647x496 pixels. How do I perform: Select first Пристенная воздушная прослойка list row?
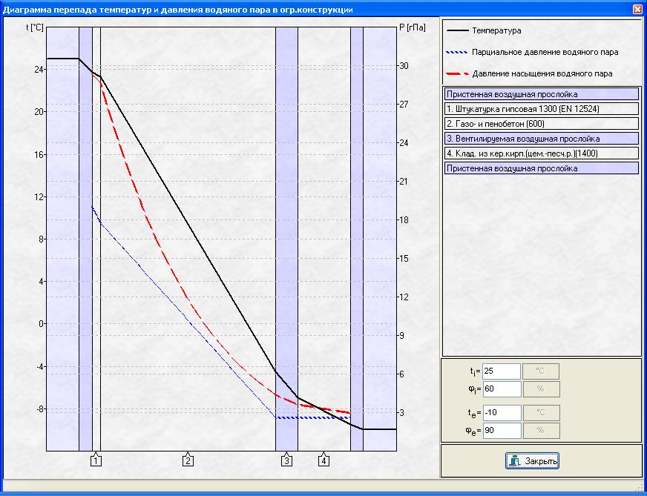pos(542,94)
